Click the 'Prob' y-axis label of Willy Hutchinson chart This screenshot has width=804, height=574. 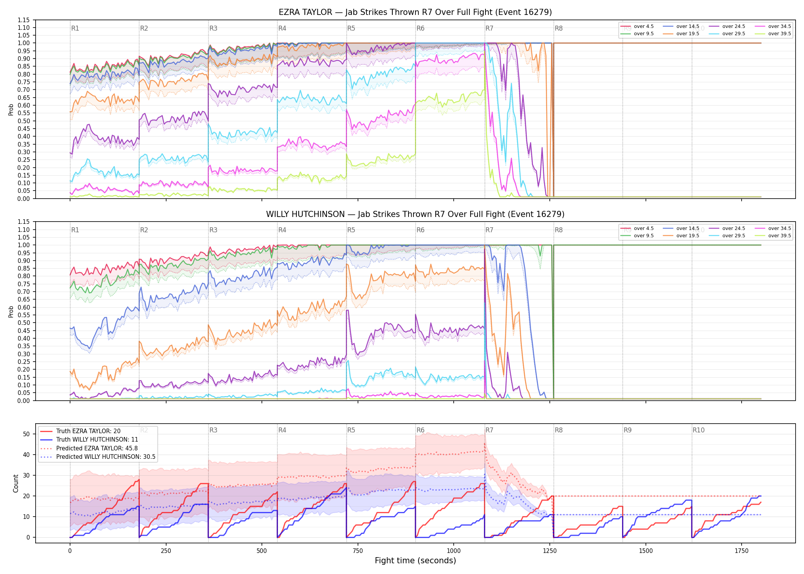tap(11, 311)
